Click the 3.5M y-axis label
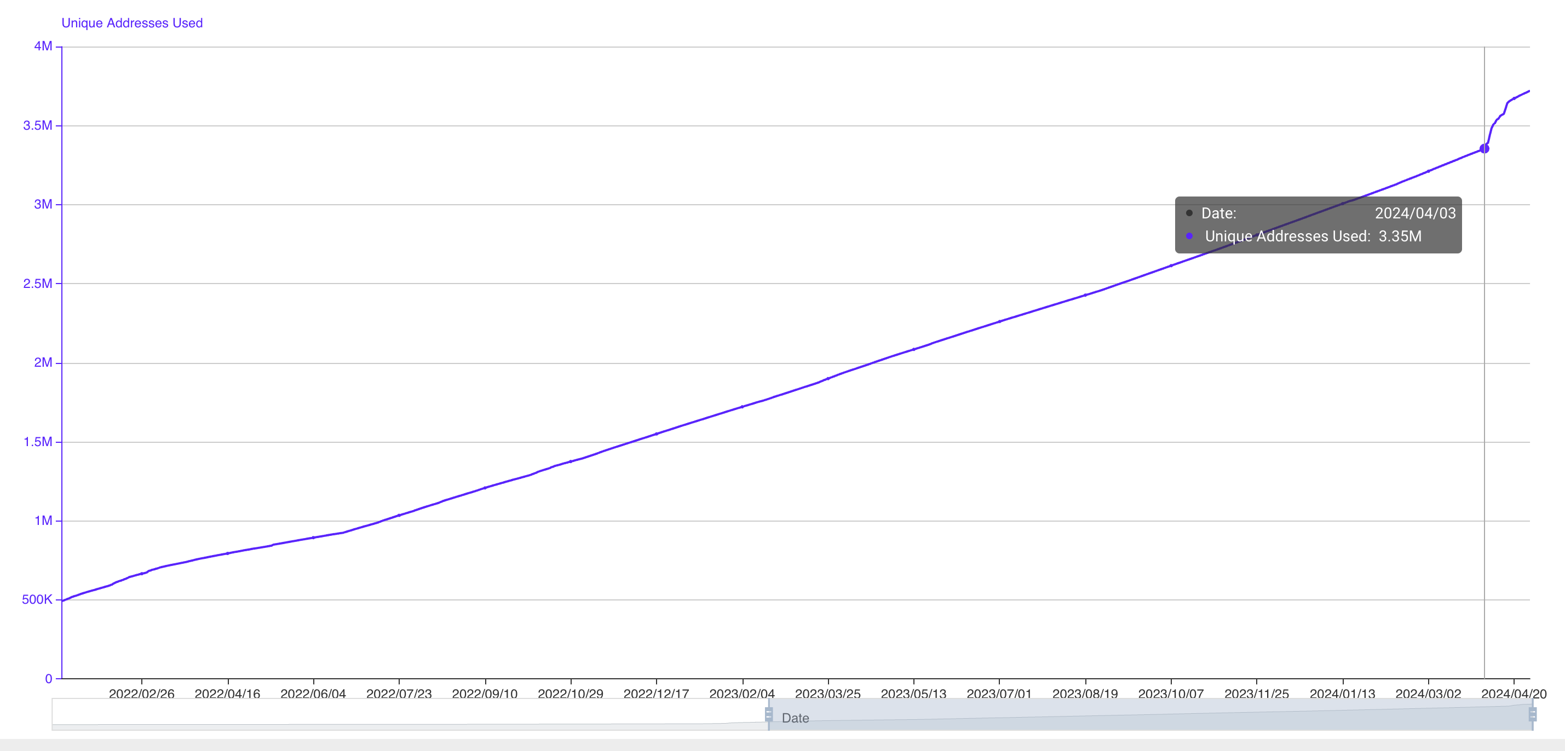1565x751 pixels. 38,126
